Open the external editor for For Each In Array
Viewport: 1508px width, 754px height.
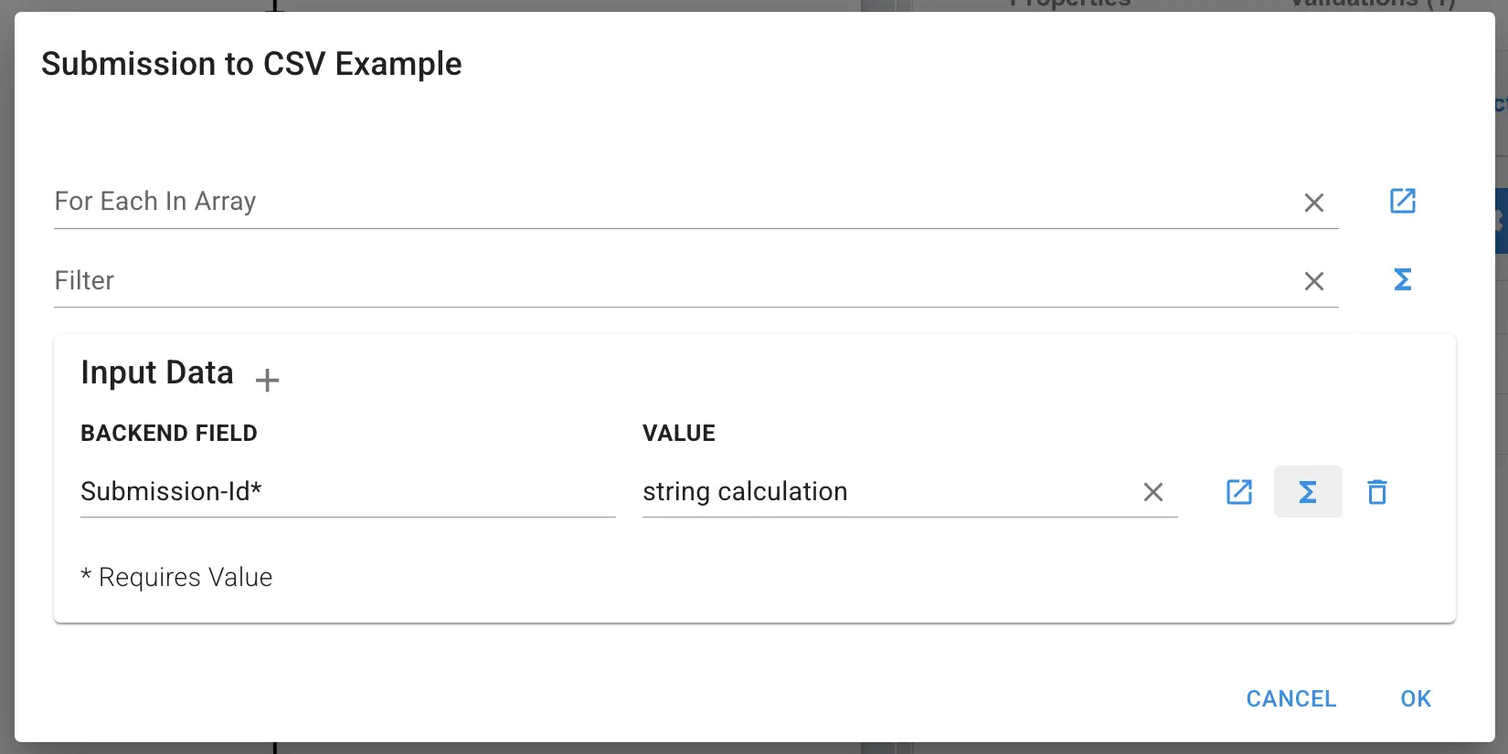click(x=1403, y=201)
